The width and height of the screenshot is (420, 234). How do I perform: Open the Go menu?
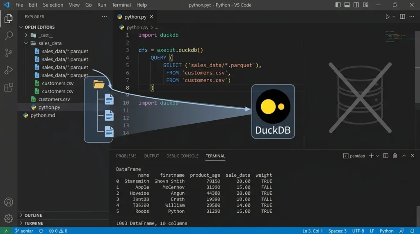[89, 5]
